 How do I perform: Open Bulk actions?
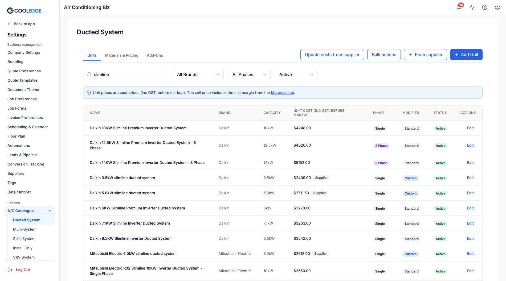pos(384,55)
